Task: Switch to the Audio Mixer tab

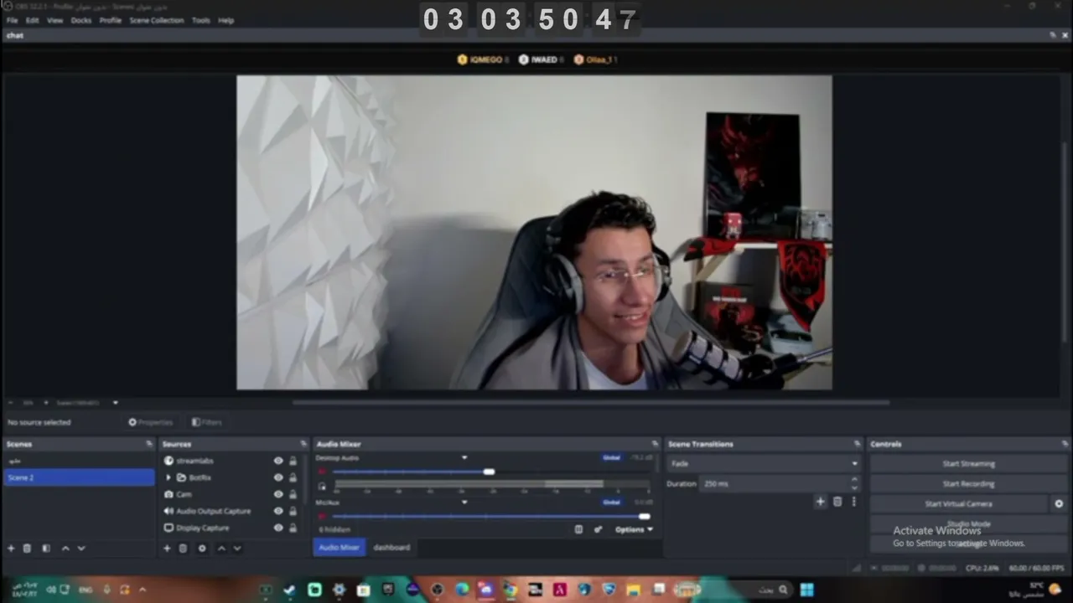Action: click(340, 548)
